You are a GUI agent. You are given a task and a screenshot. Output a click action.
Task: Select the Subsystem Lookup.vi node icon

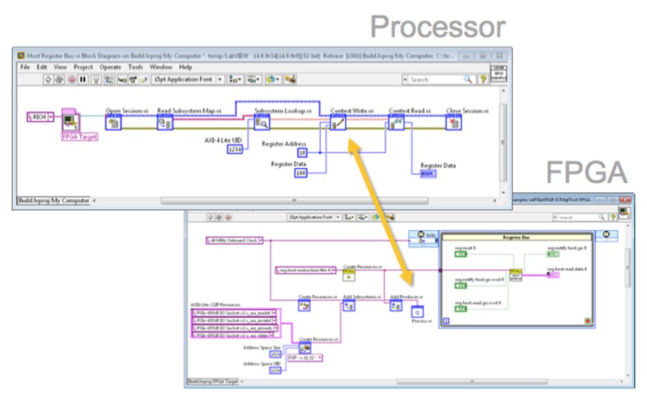click(262, 124)
